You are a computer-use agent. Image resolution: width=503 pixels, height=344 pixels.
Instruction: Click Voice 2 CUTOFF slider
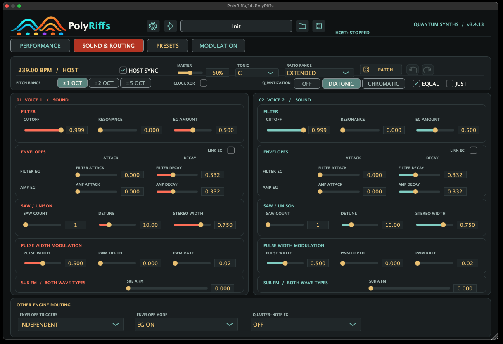(x=286, y=130)
